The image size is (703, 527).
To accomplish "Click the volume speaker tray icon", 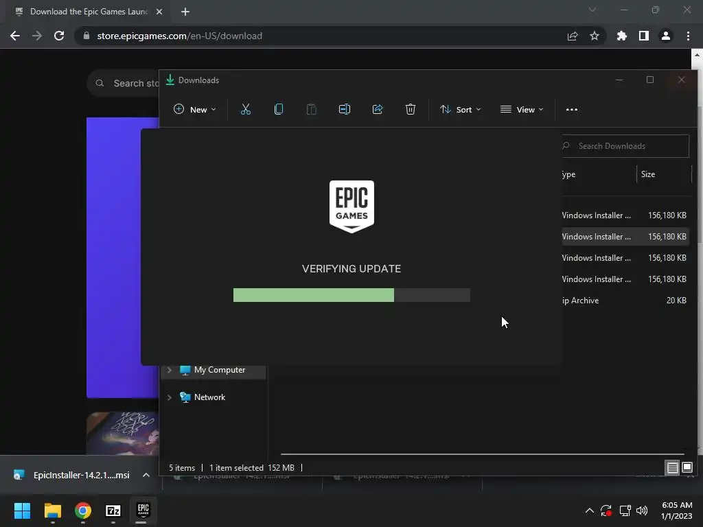I will (642, 511).
